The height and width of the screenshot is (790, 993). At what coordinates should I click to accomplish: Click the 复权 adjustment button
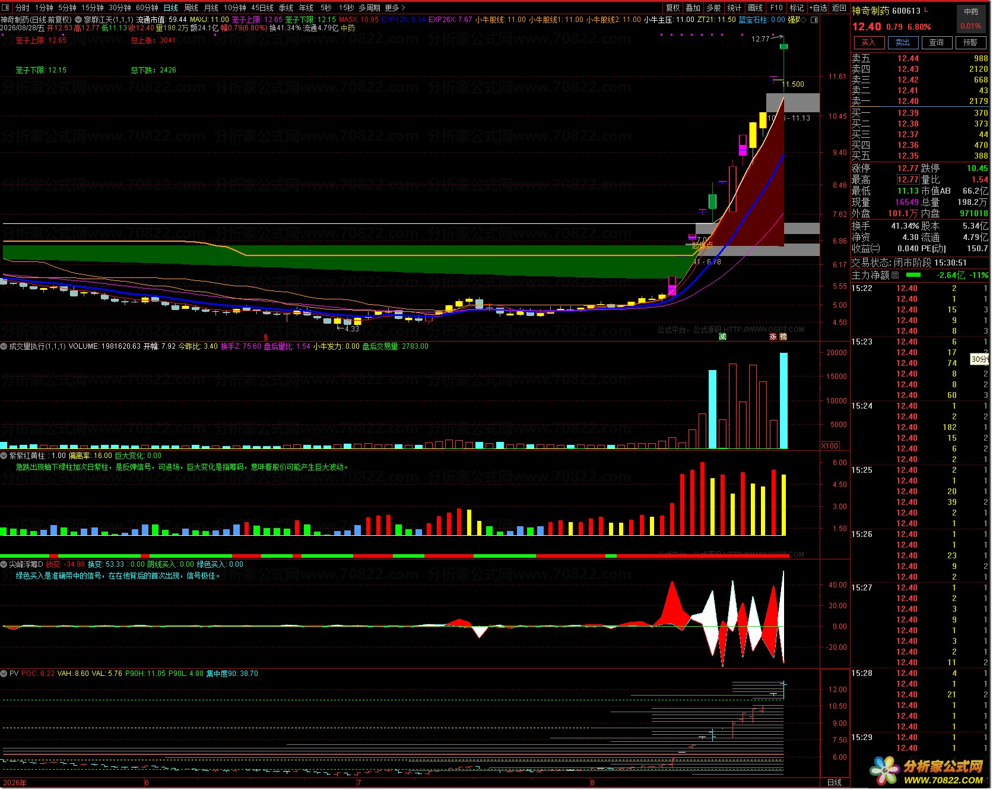tap(672, 8)
